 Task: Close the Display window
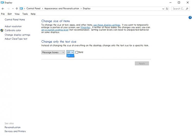point(188,3)
